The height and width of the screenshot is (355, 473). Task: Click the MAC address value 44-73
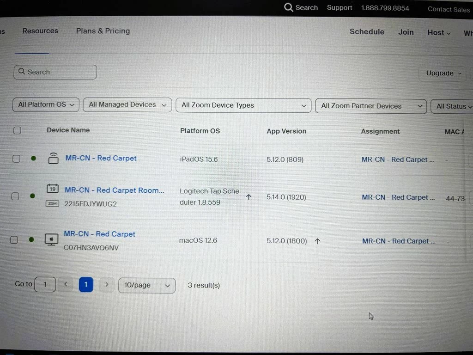point(455,198)
